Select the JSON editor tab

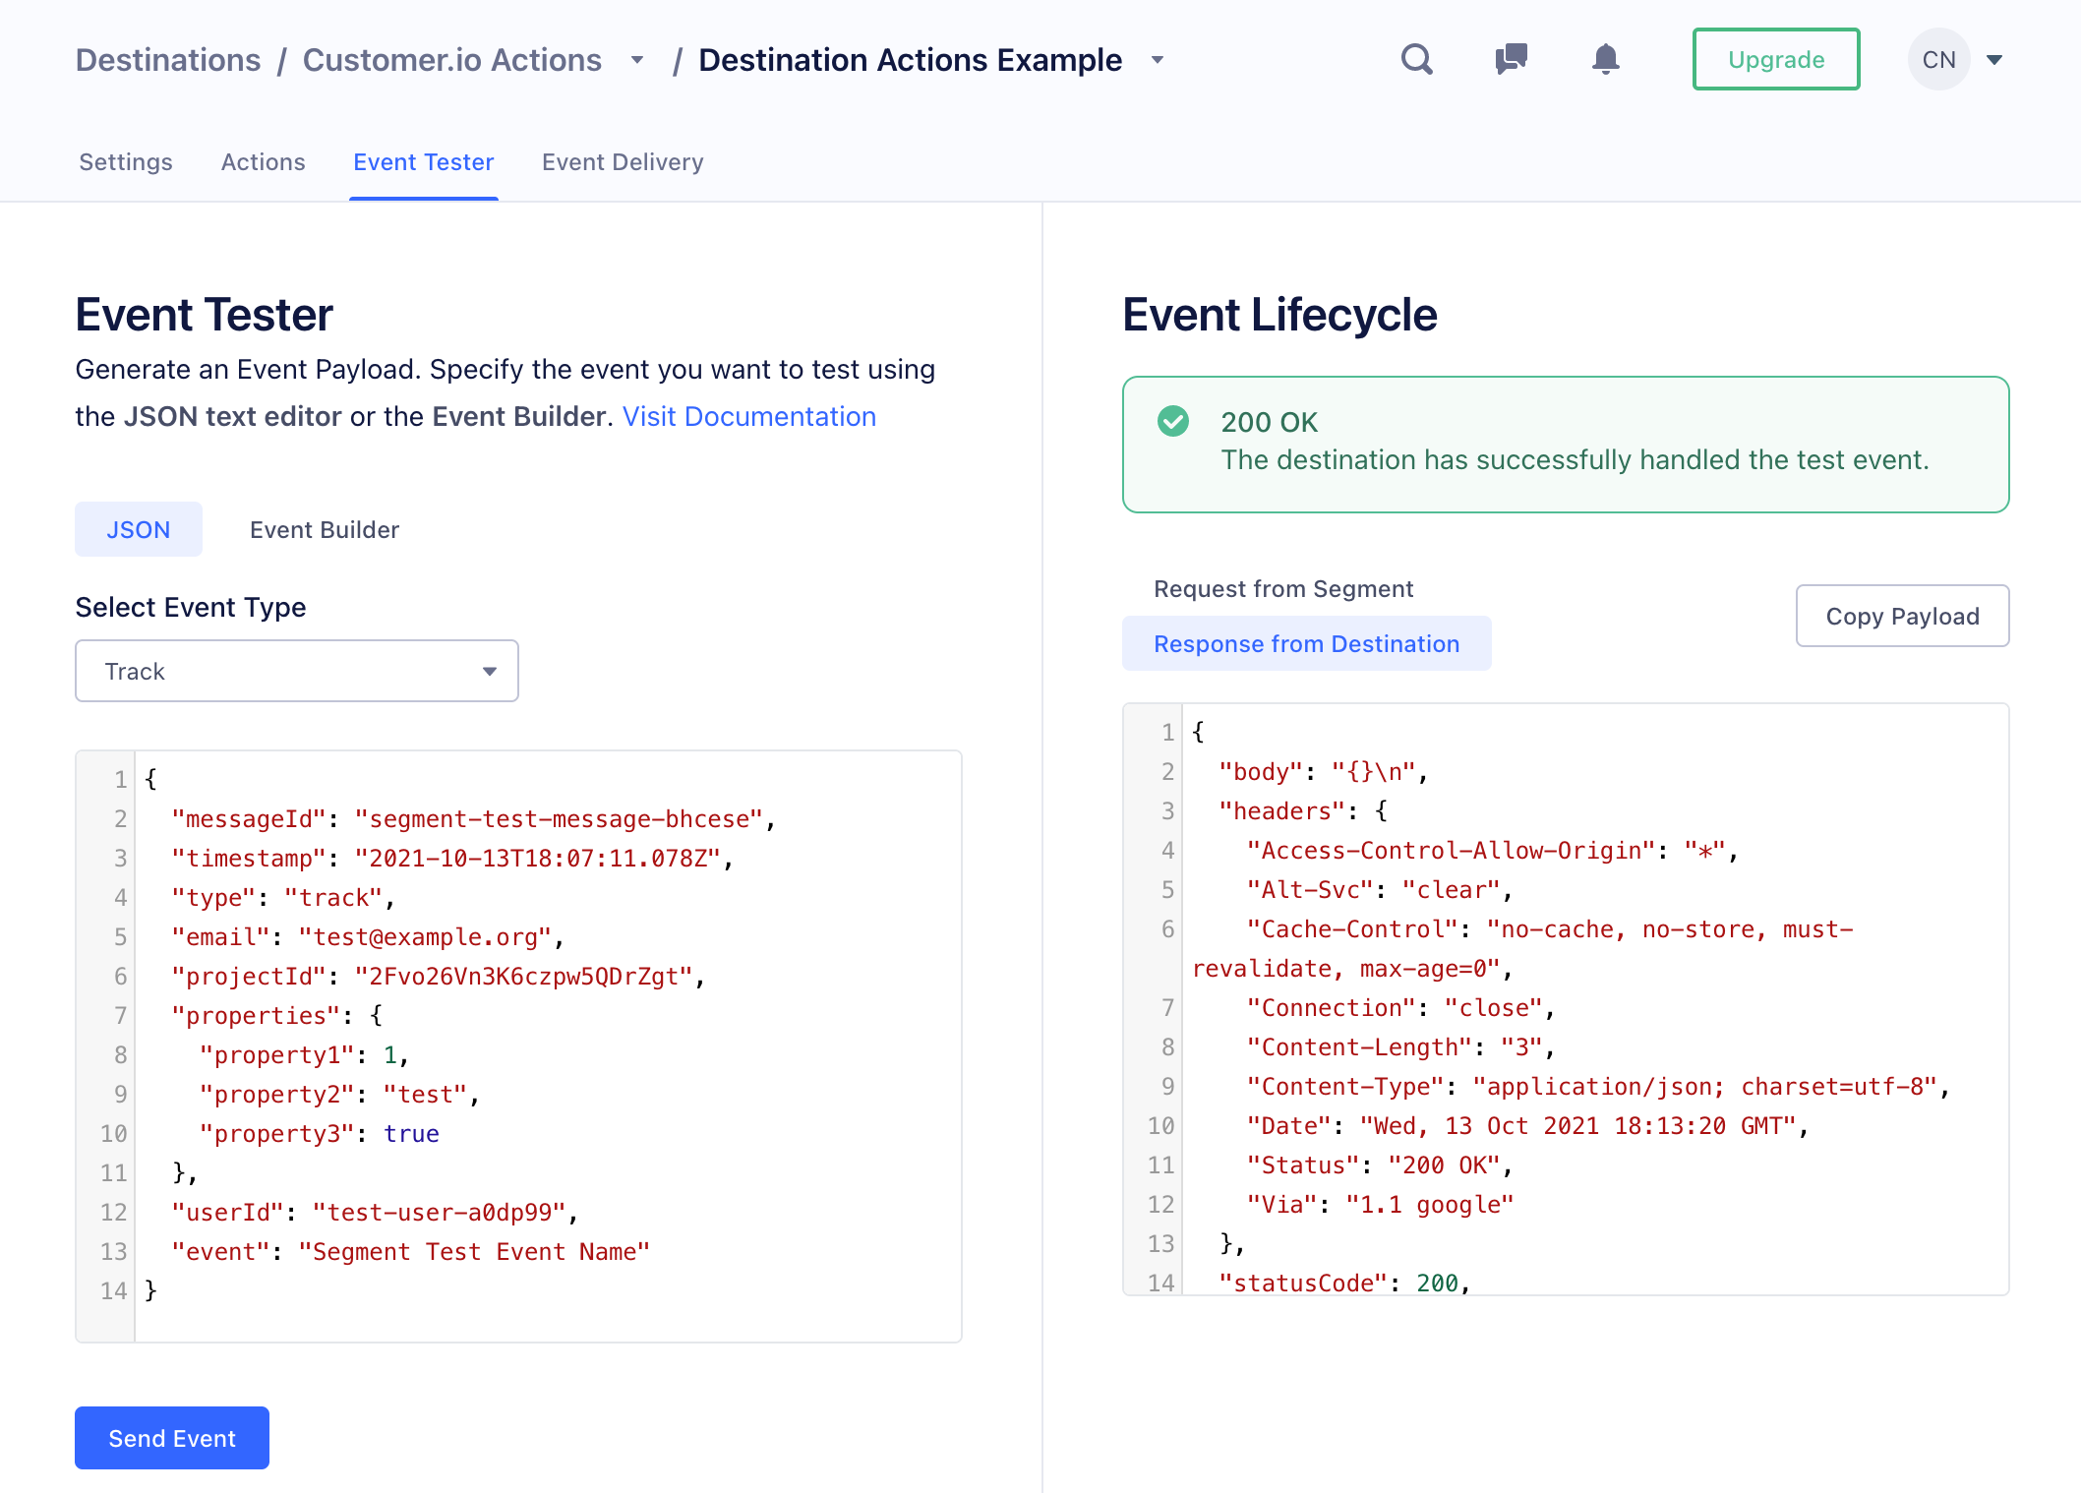[x=139, y=529]
